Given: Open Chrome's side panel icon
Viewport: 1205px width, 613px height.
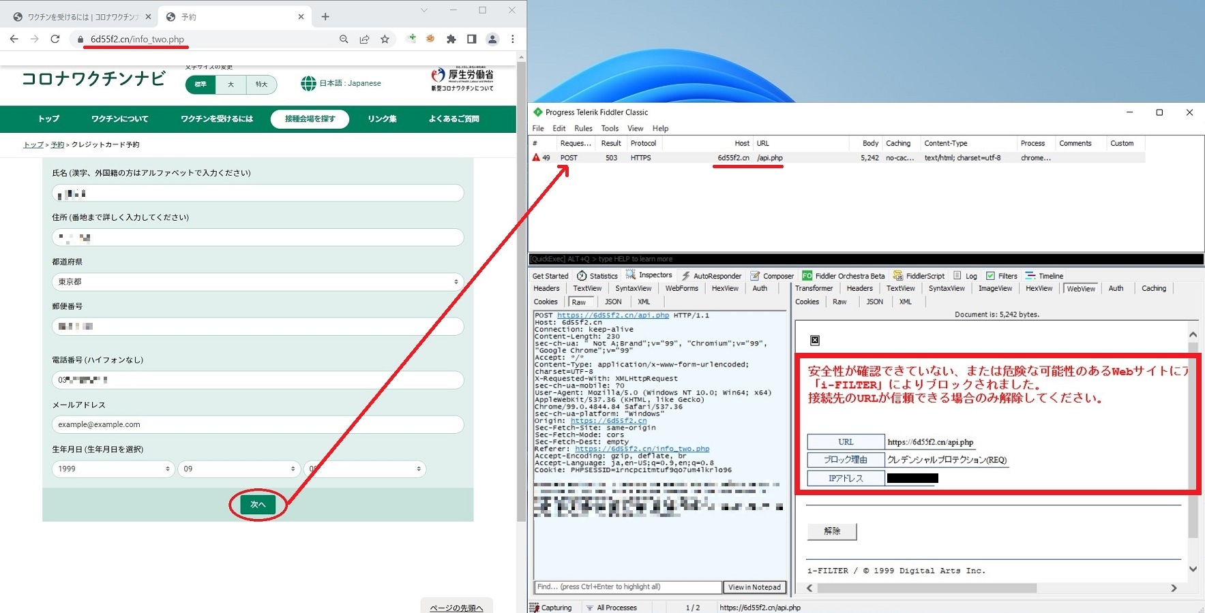Looking at the screenshot, I should (471, 40).
